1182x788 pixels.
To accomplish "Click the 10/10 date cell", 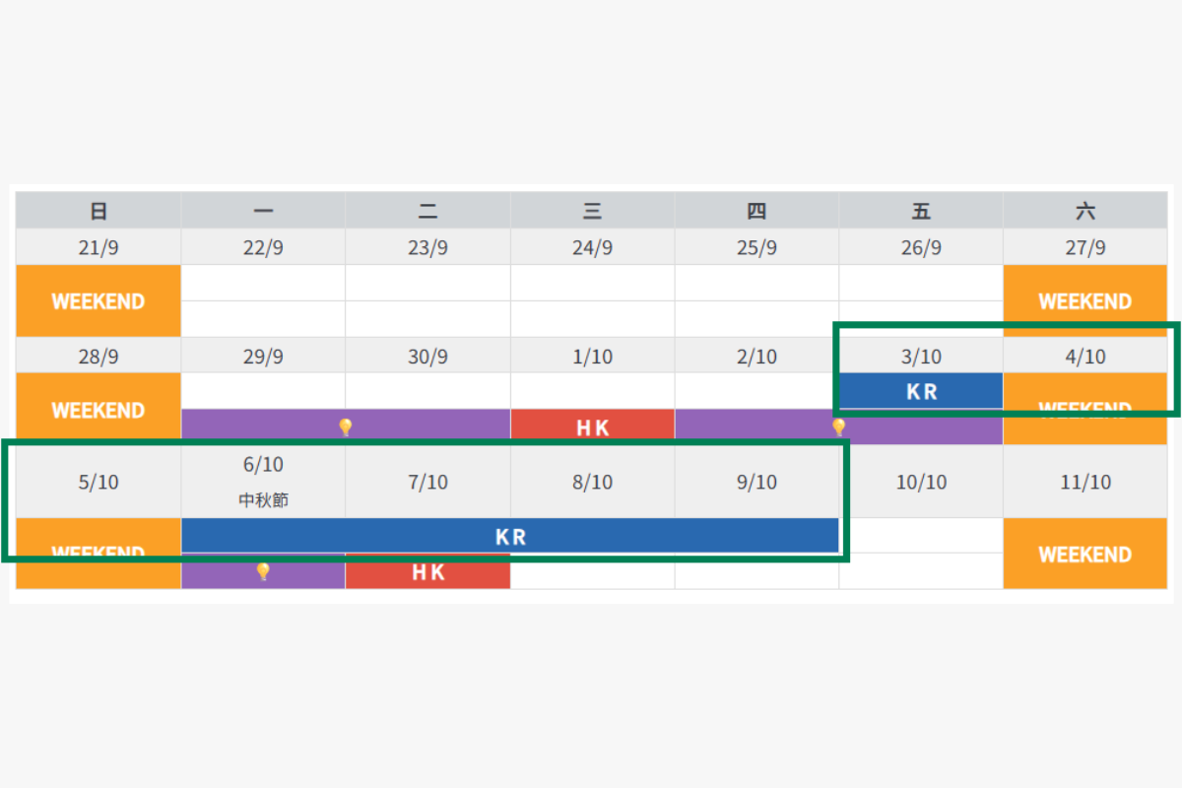I will pos(921,482).
